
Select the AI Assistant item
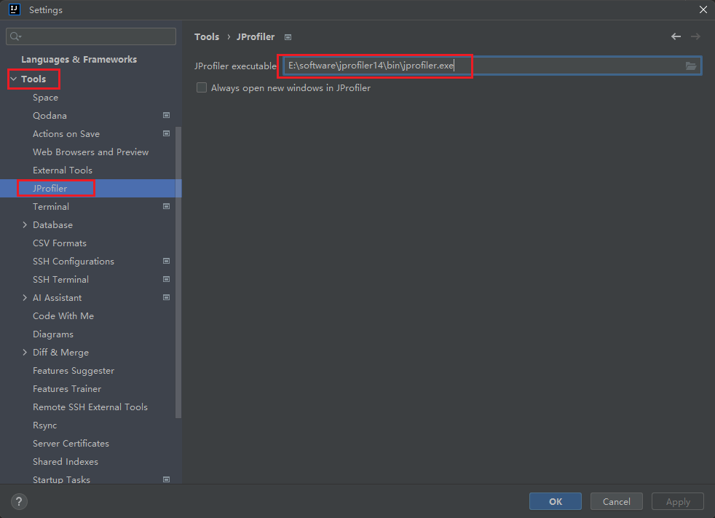[58, 298]
